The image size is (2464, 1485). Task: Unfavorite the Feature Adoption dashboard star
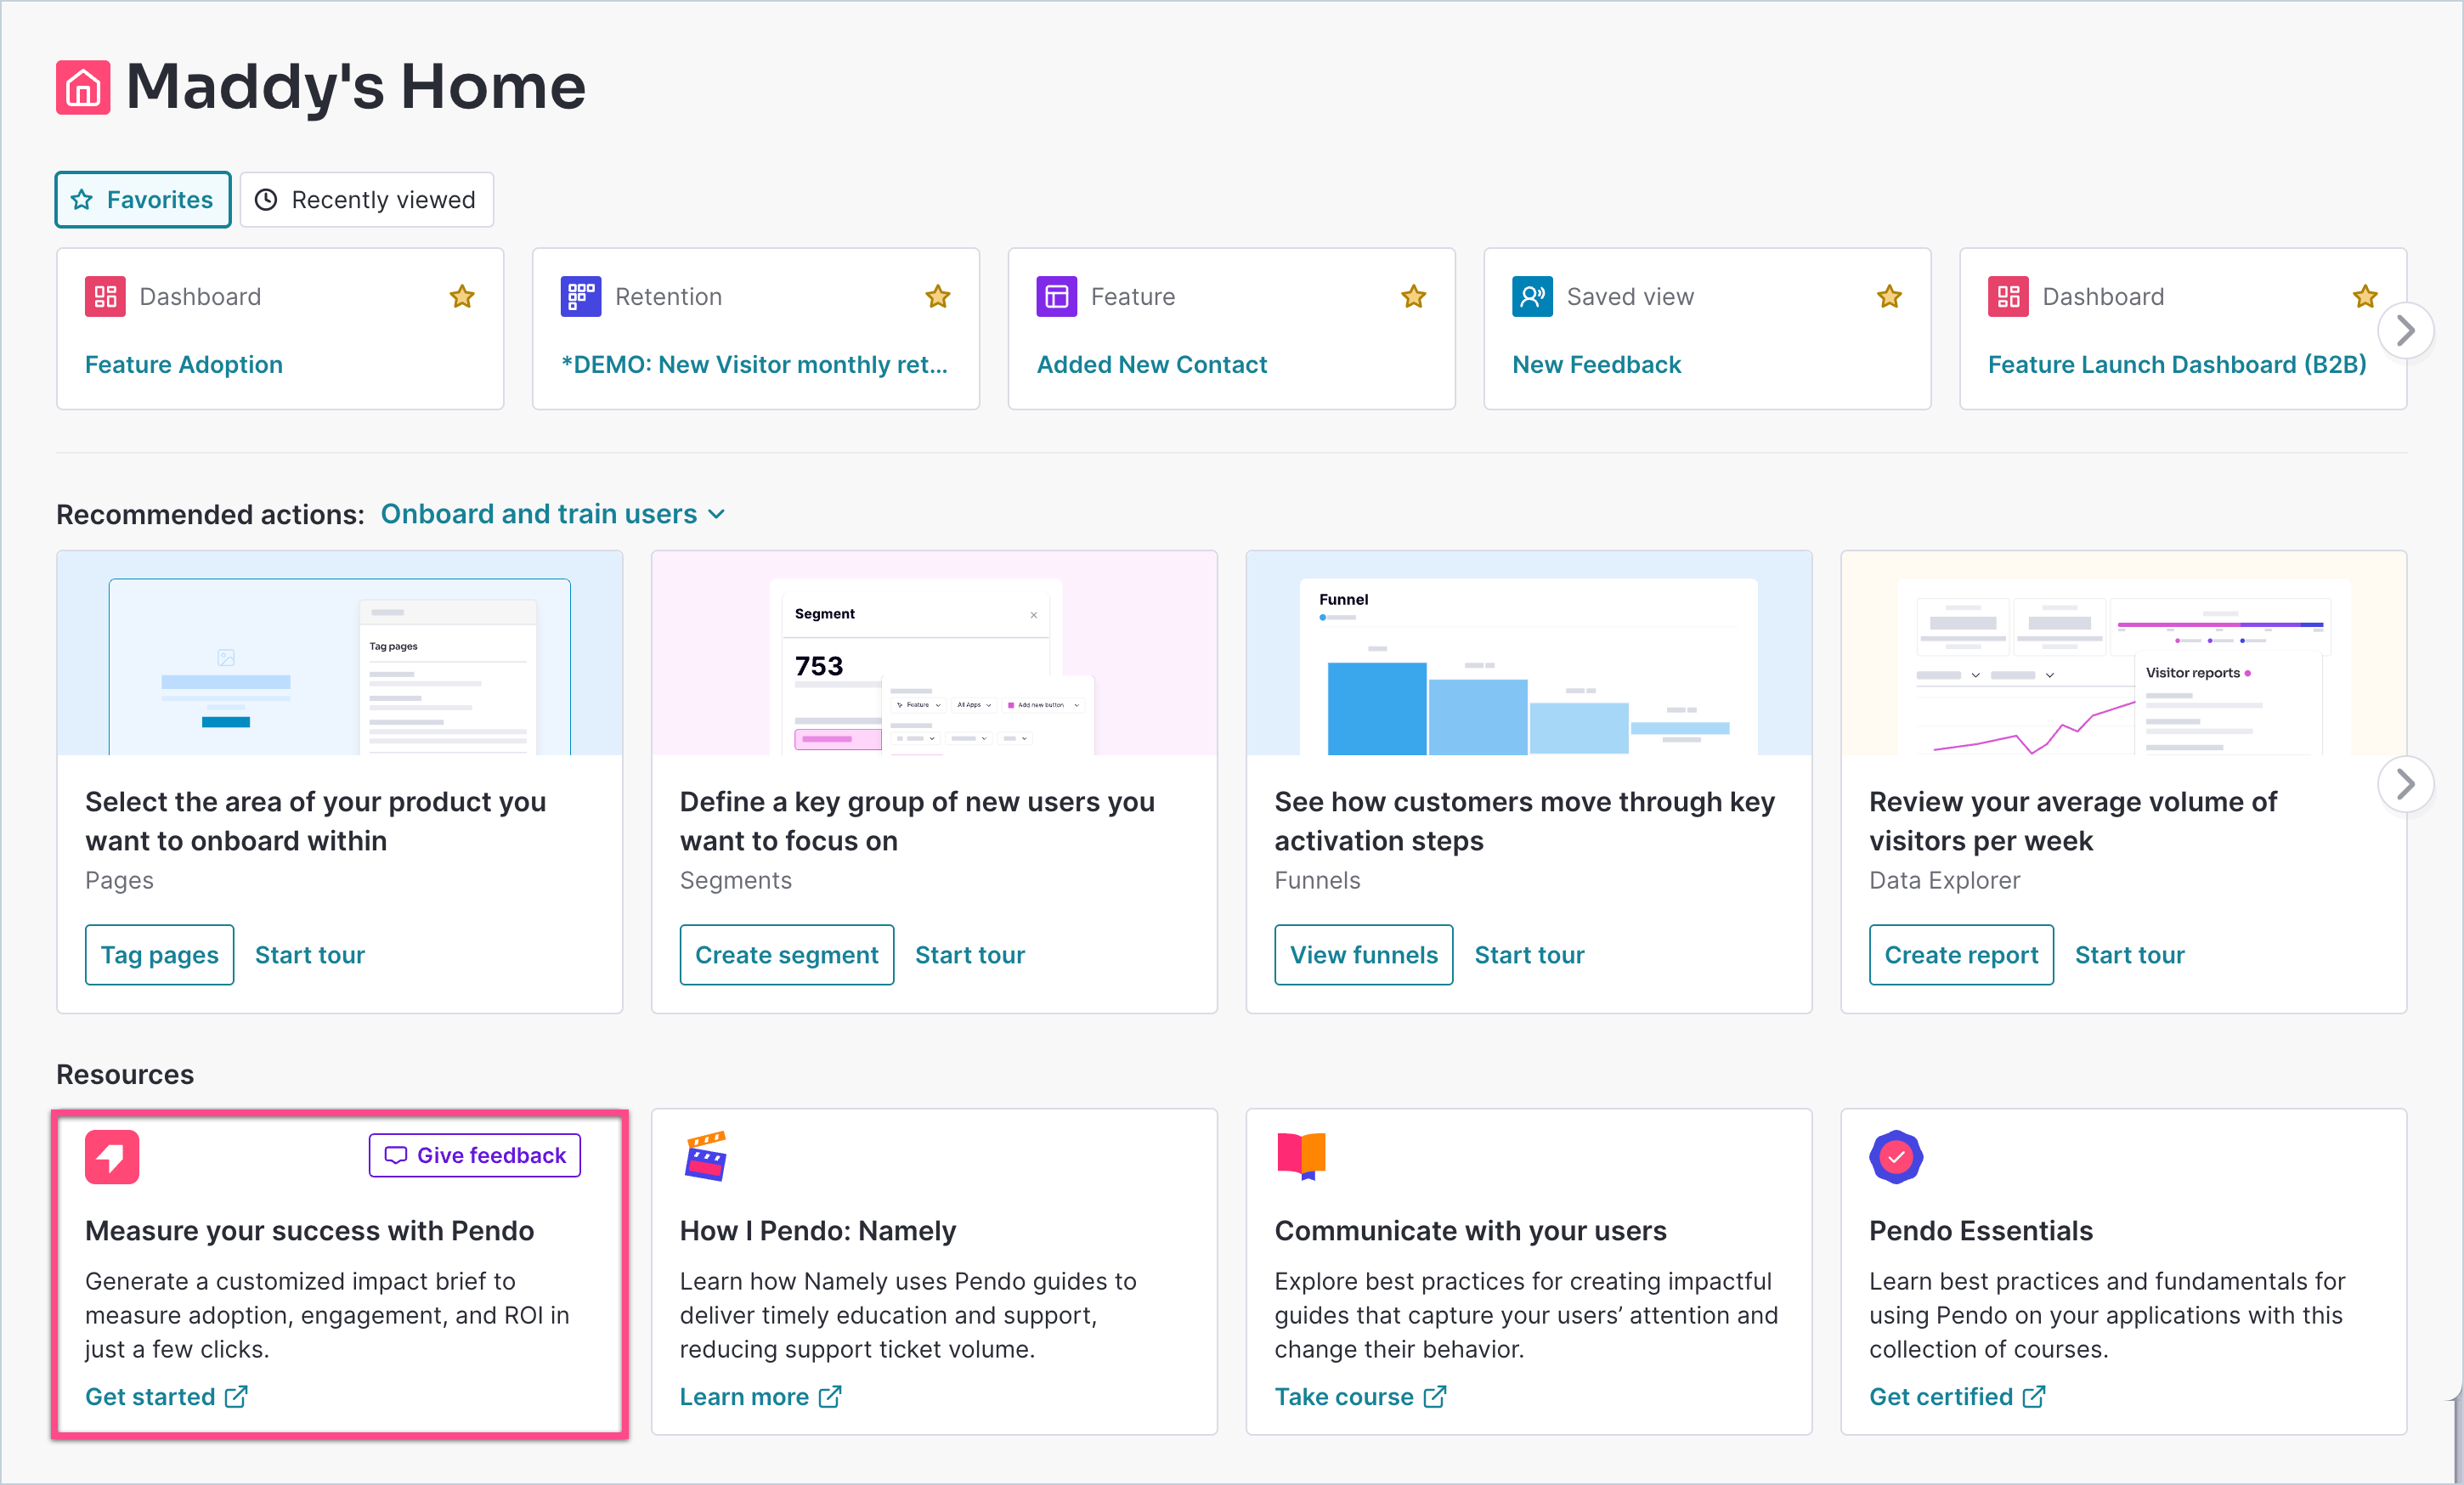[x=462, y=297]
